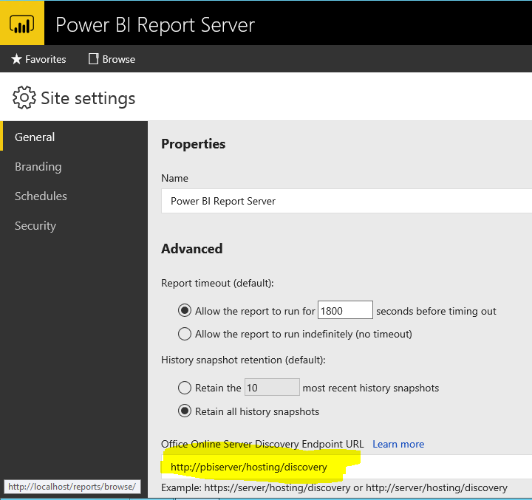532x500 pixels.
Task: Click the Favorites star icon
Action: pyautogui.click(x=16, y=59)
